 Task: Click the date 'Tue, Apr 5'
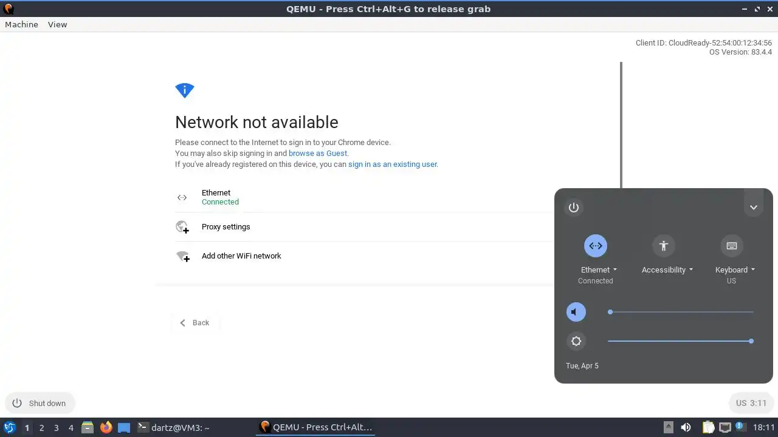582,365
